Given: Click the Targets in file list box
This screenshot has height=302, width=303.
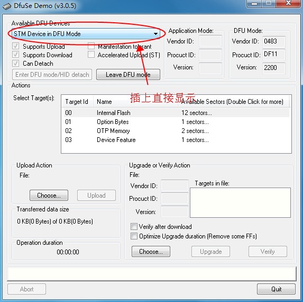Looking at the screenshot, I should pos(240,202).
